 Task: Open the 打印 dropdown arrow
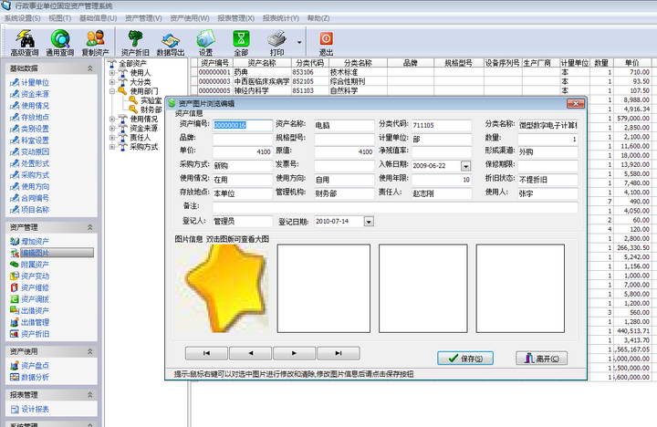(299, 41)
